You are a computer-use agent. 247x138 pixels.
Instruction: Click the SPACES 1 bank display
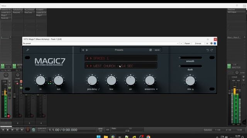(121, 58)
